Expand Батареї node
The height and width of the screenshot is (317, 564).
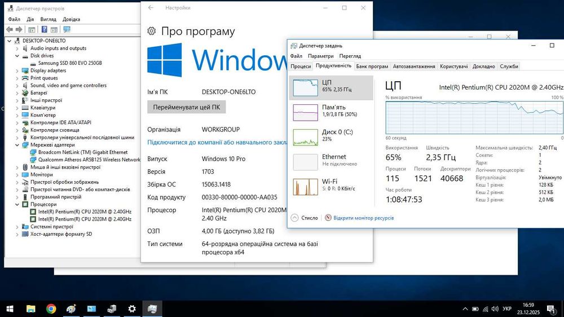(x=17, y=93)
